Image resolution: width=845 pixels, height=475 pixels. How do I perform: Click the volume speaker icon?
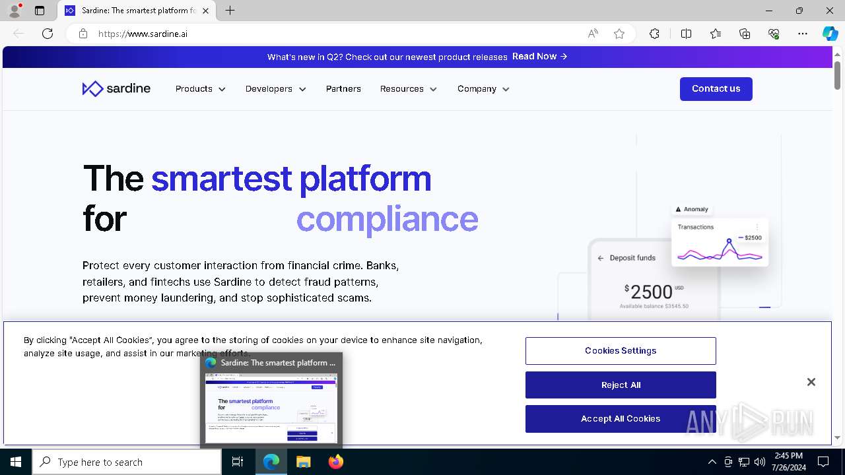760,462
